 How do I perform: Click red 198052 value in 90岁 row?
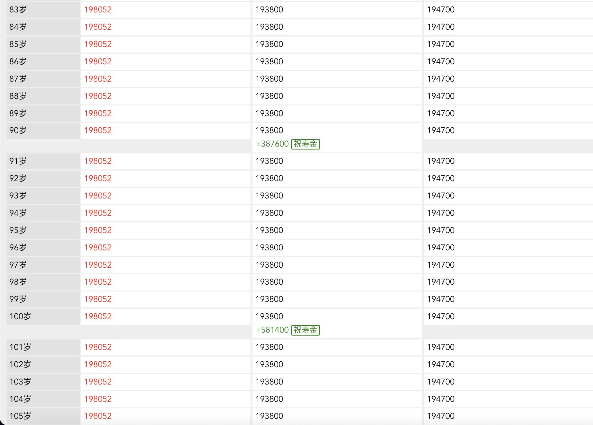pyautogui.click(x=98, y=131)
